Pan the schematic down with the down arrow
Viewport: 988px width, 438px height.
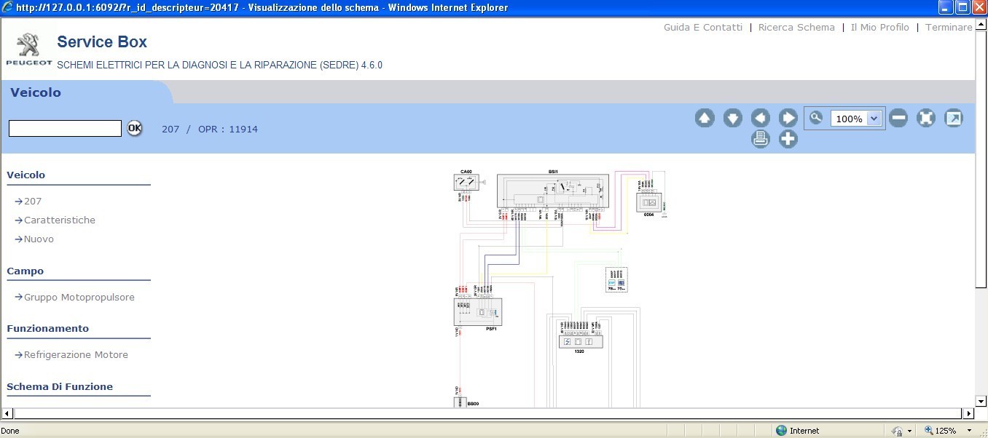tap(732, 119)
